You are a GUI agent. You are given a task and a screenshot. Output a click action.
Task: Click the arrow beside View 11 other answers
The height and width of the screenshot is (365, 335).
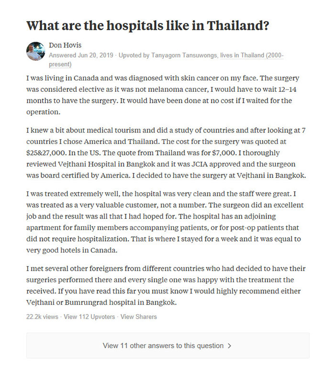230,345
